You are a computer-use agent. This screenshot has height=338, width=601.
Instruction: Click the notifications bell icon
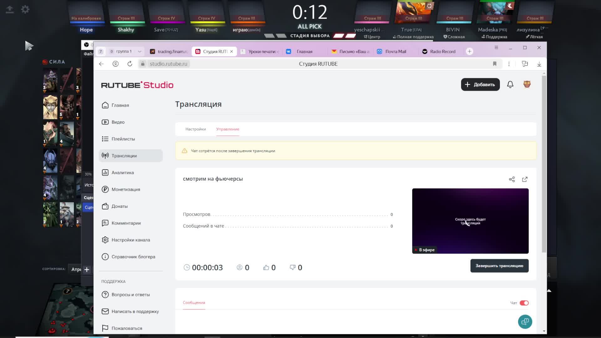510,84
